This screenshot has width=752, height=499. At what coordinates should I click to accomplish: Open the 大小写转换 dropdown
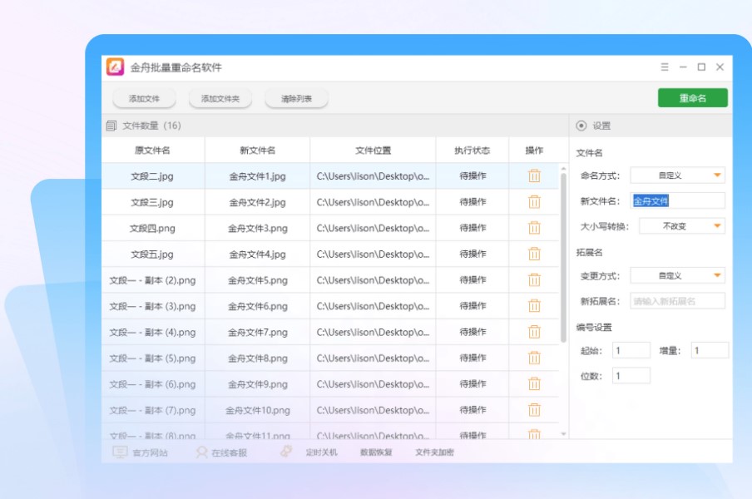click(x=682, y=225)
